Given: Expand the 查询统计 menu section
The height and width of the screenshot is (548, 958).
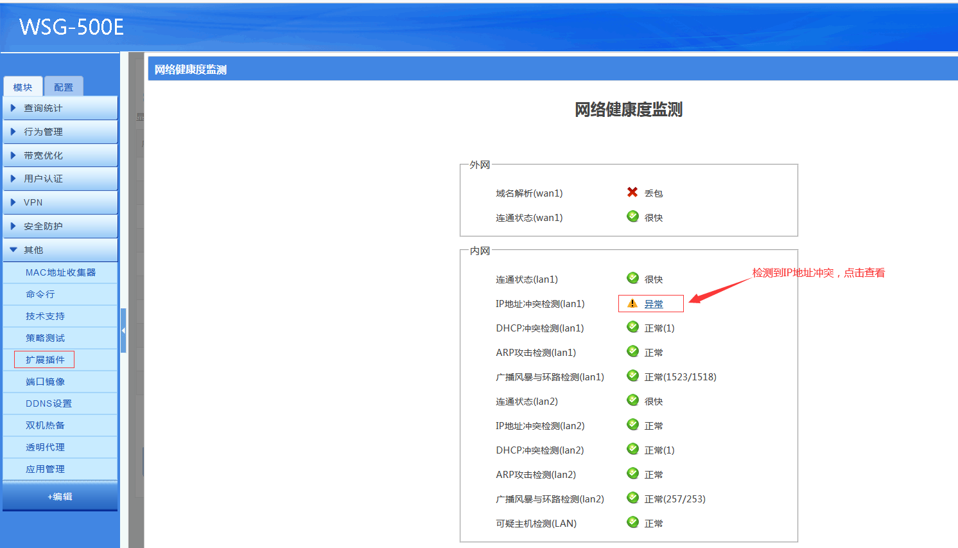Looking at the screenshot, I should coord(60,108).
